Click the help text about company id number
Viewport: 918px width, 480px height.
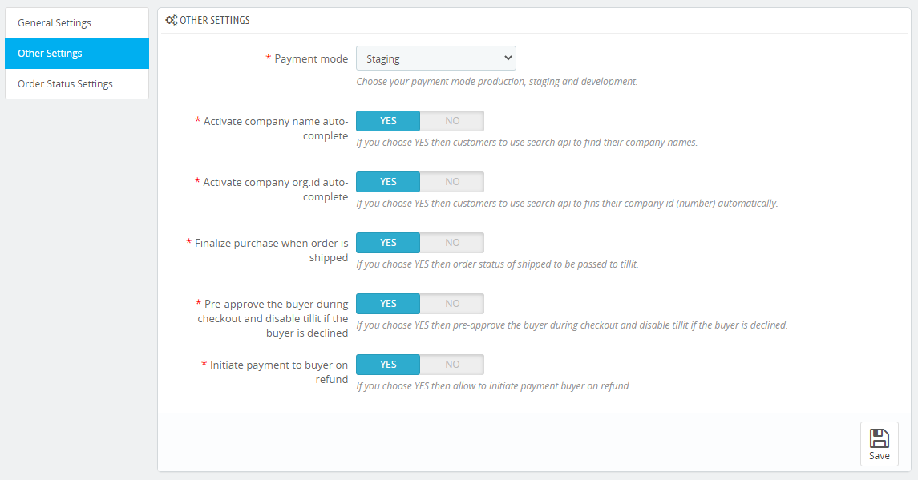point(568,203)
